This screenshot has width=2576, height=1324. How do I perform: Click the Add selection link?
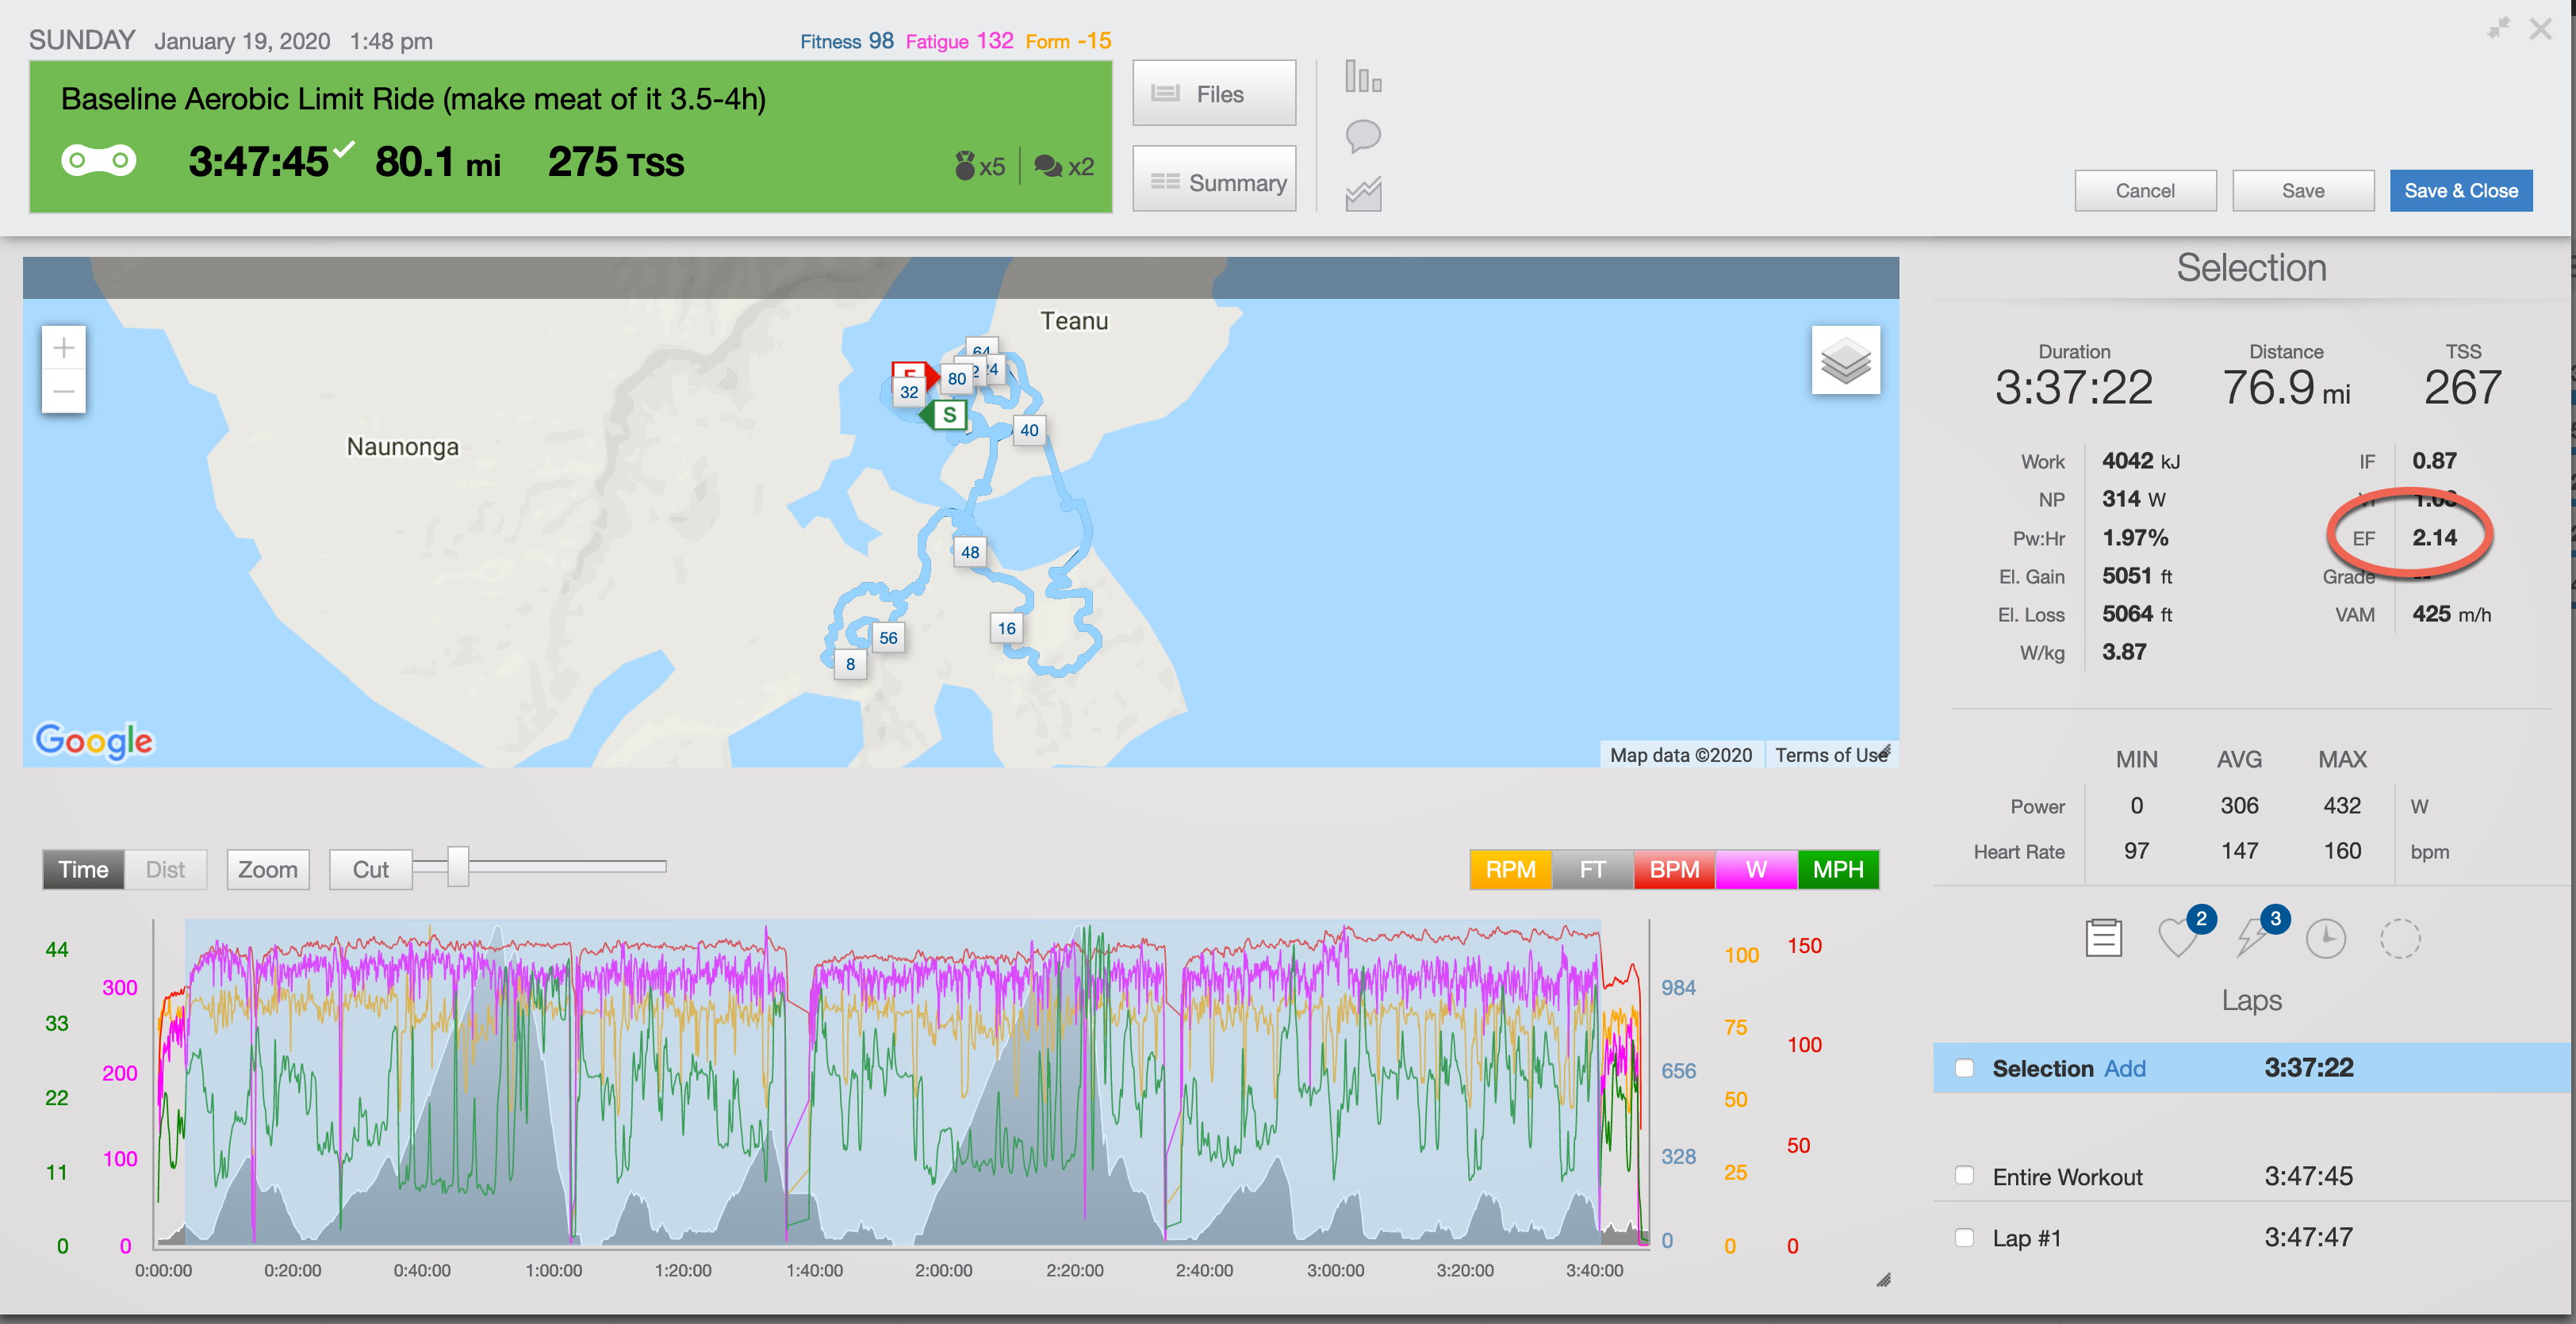point(2124,1068)
